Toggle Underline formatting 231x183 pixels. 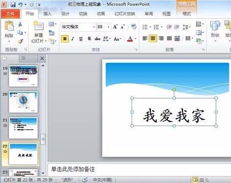point(81,39)
